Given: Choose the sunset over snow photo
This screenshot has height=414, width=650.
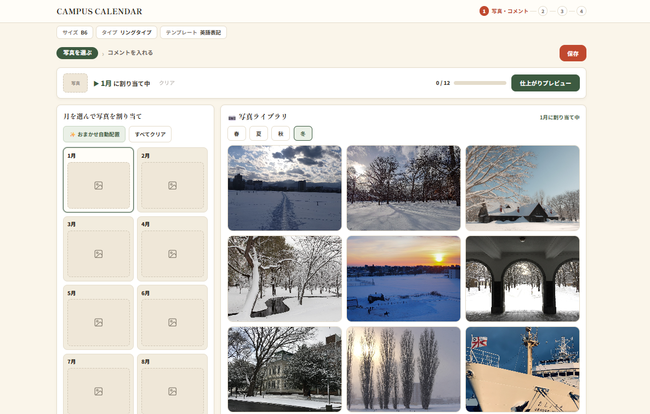Looking at the screenshot, I should pos(403,279).
